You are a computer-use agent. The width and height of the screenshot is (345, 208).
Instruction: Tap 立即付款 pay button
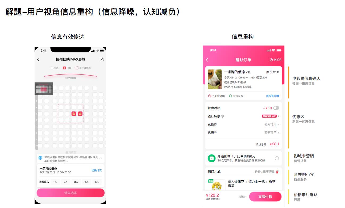(265, 197)
